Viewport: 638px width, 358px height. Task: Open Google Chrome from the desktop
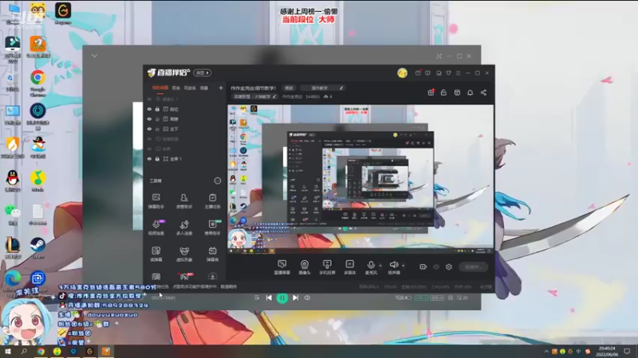(x=37, y=84)
